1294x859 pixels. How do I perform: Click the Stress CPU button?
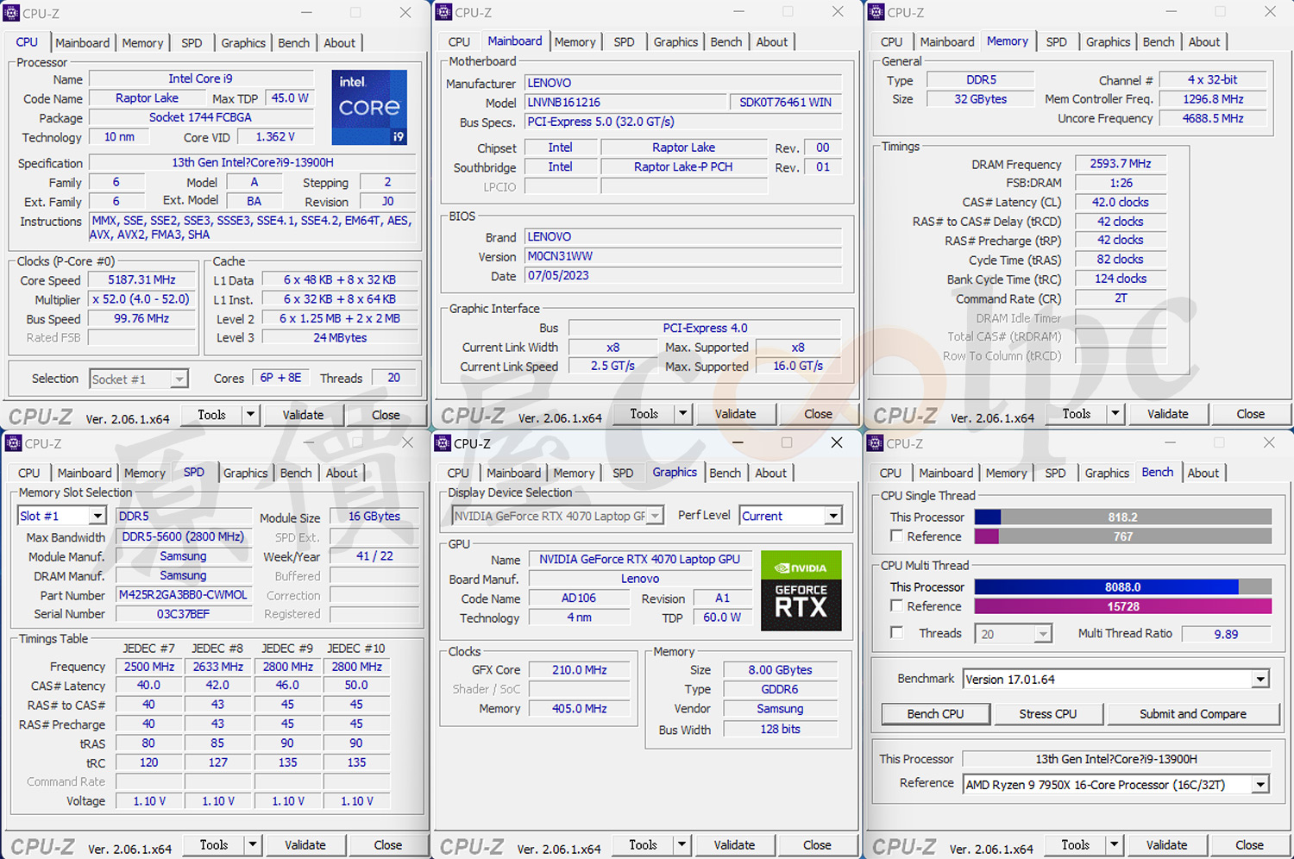[x=1047, y=714]
